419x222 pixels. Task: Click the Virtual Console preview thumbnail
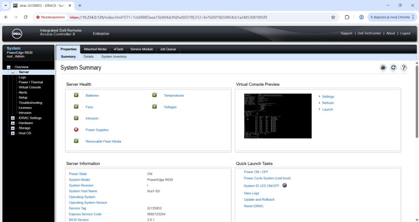pos(278,116)
